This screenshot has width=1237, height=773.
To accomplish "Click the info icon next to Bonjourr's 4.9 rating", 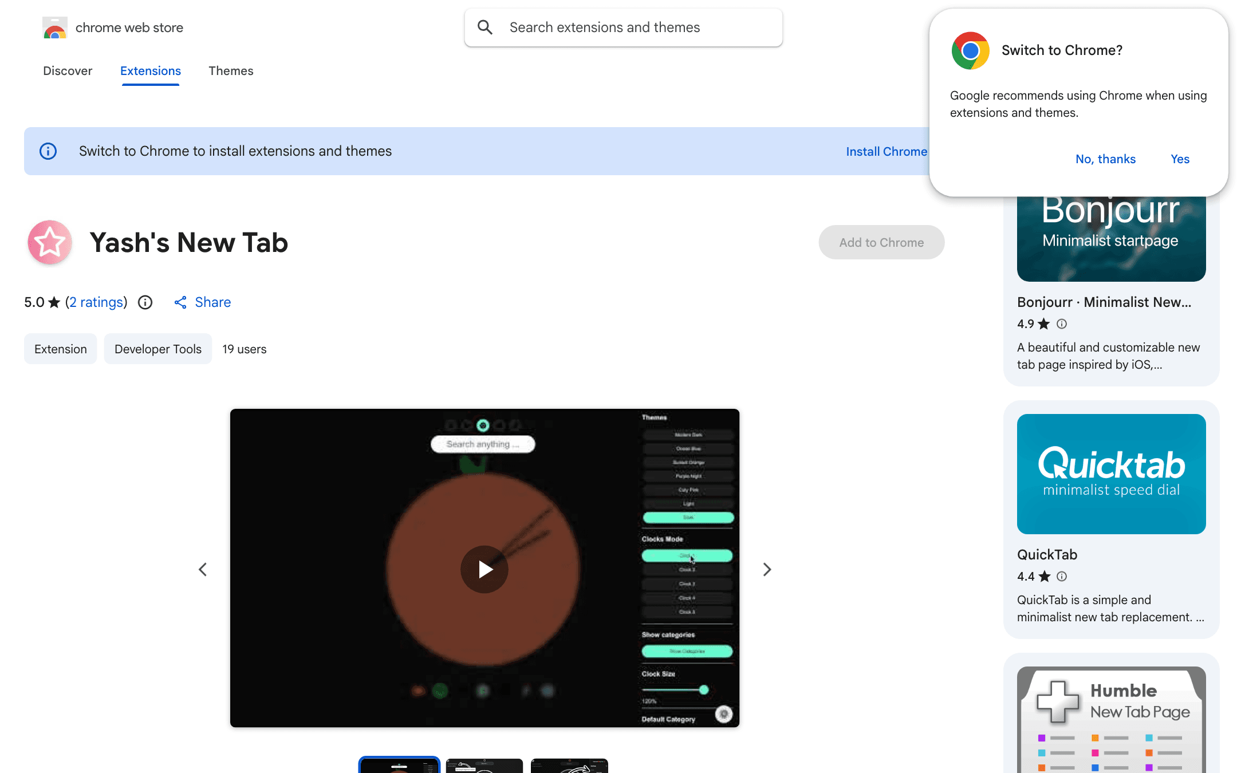I will (x=1062, y=324).
